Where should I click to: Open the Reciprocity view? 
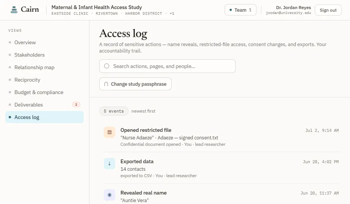coord(44,80)
